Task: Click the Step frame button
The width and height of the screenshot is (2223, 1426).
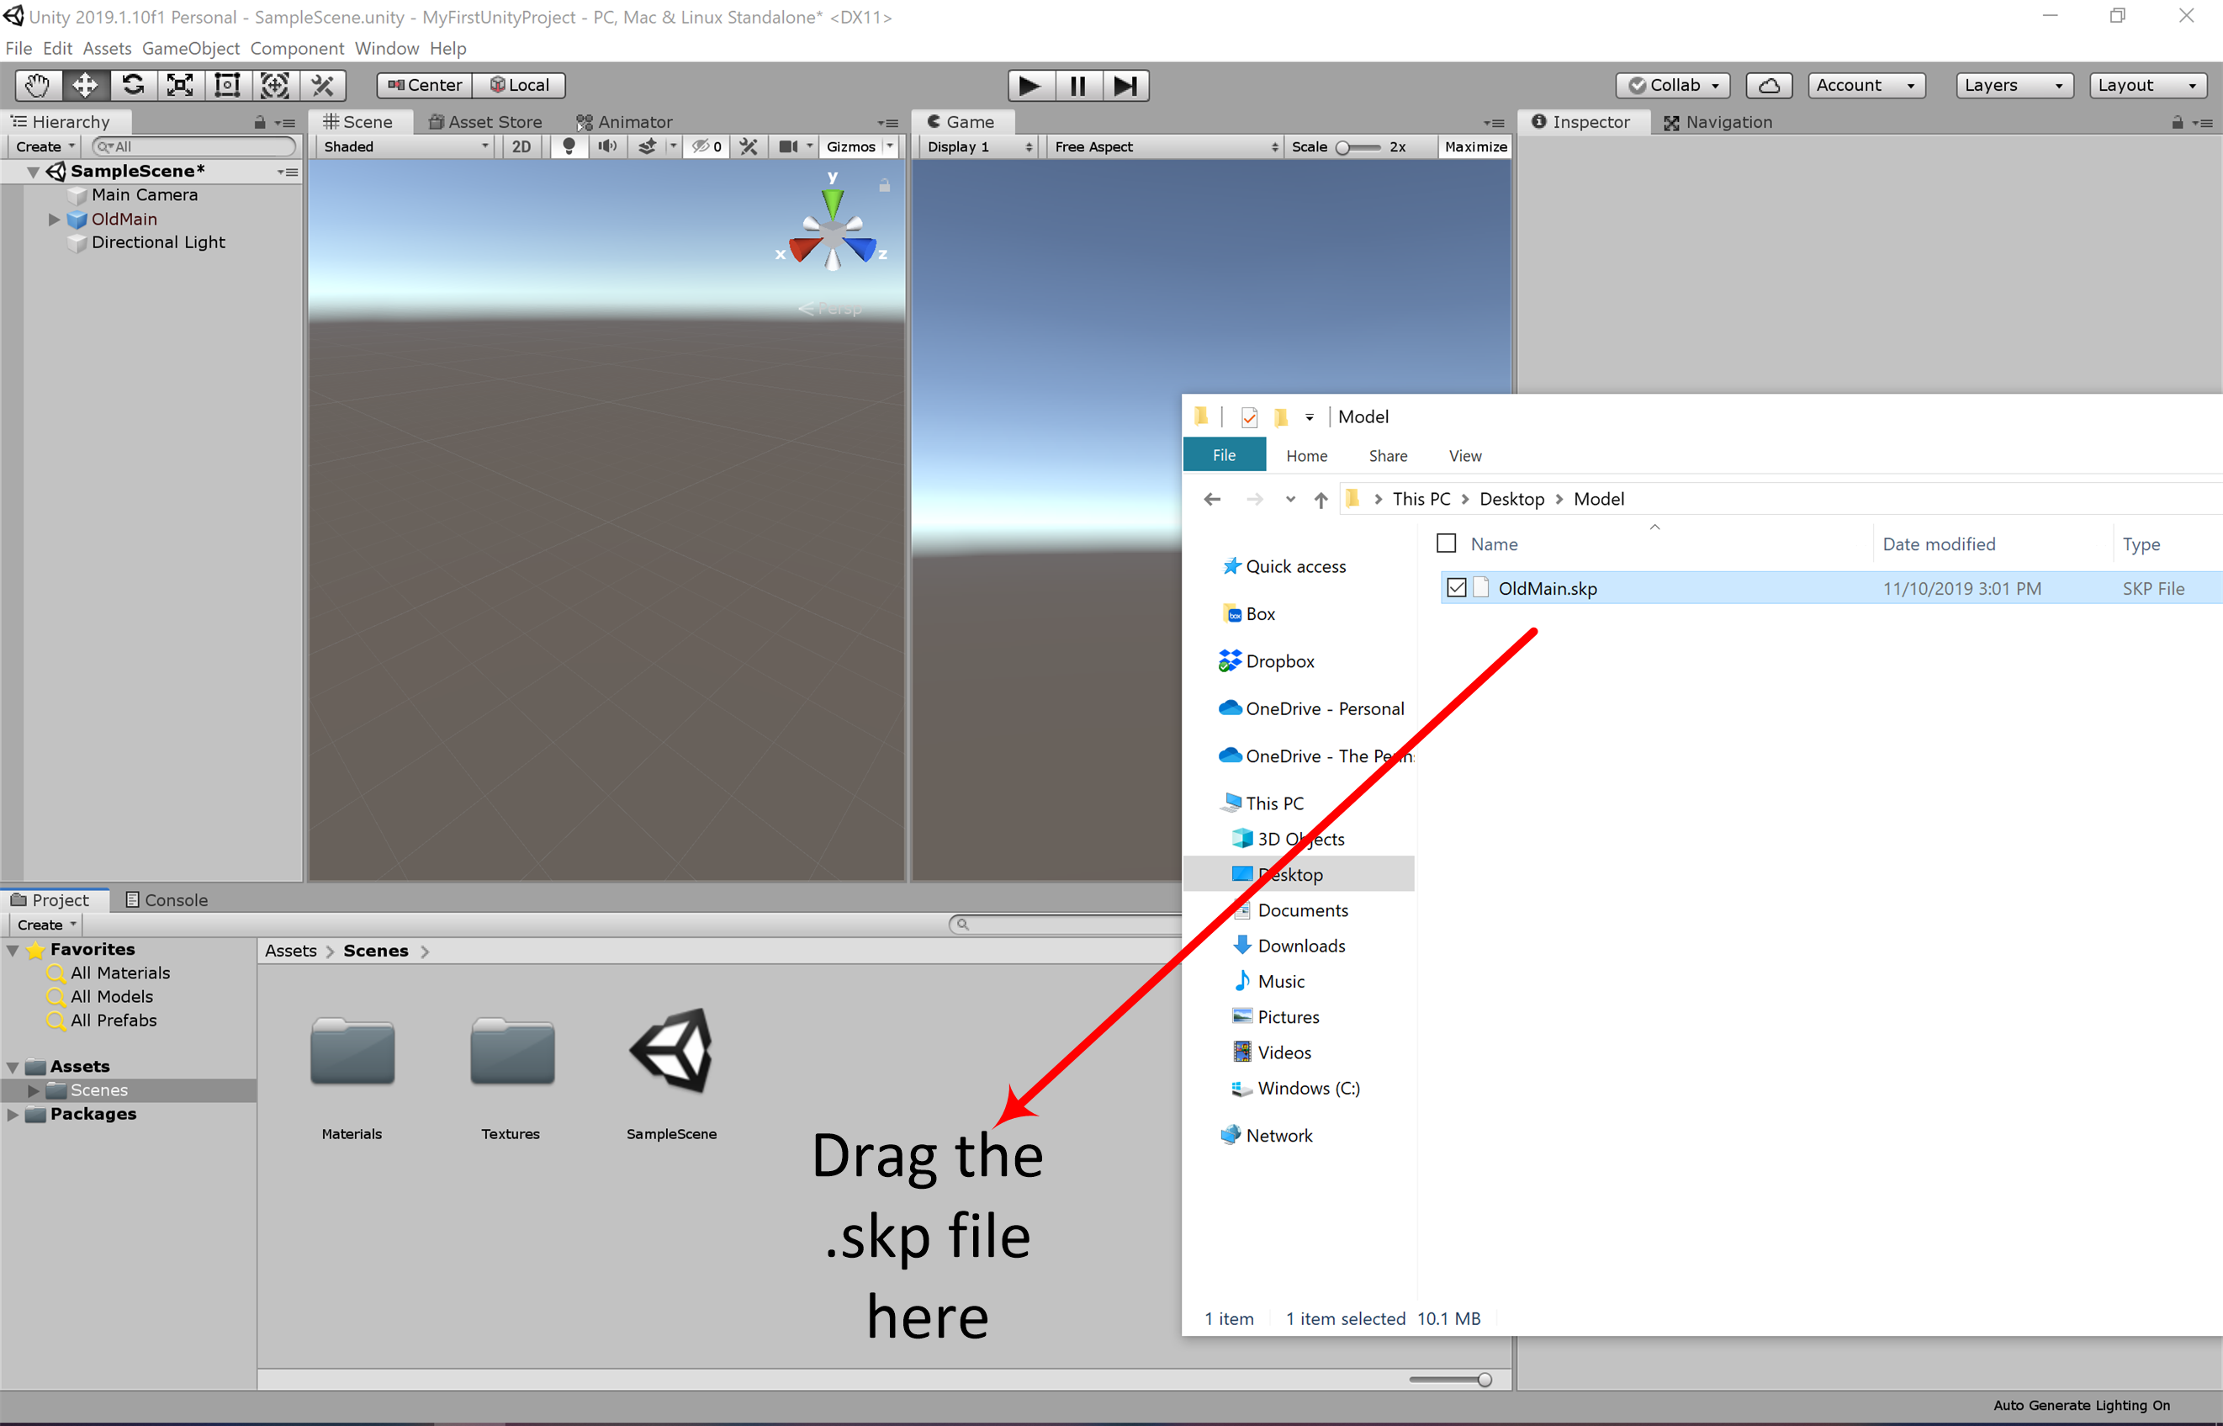Action: [1125, 85]
